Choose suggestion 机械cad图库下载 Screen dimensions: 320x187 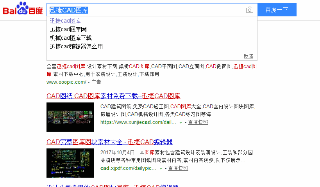click(71, 38)
